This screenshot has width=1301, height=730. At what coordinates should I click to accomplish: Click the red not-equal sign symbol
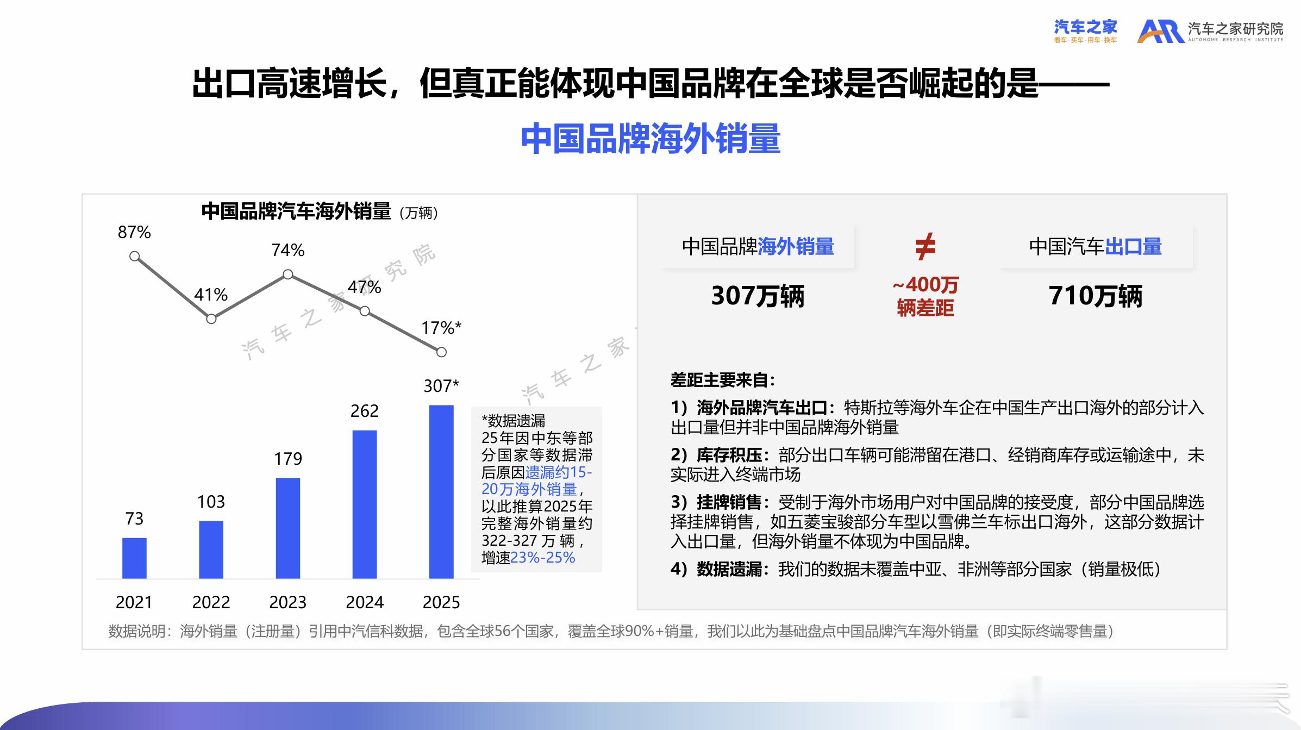coord(925,246)
